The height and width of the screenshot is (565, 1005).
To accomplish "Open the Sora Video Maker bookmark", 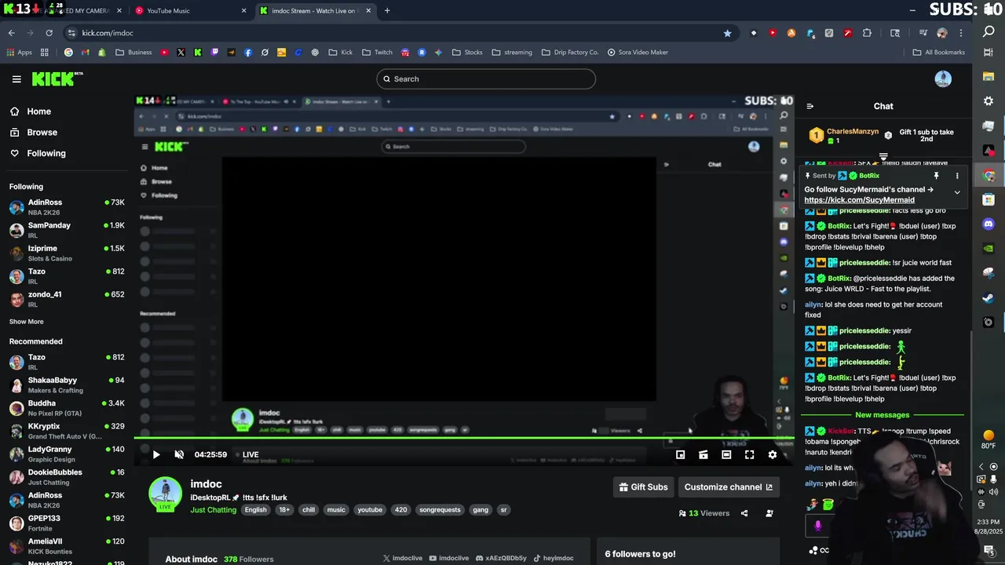I will [638, 53].
